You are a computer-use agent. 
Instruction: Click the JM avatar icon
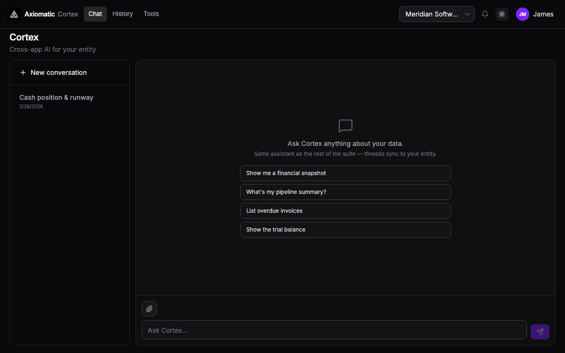pyautogui.click(x=522, y=14)
